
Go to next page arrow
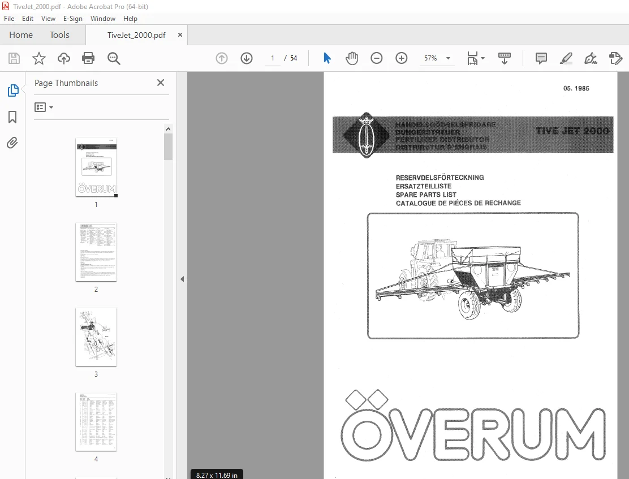(x=246, y=58)
